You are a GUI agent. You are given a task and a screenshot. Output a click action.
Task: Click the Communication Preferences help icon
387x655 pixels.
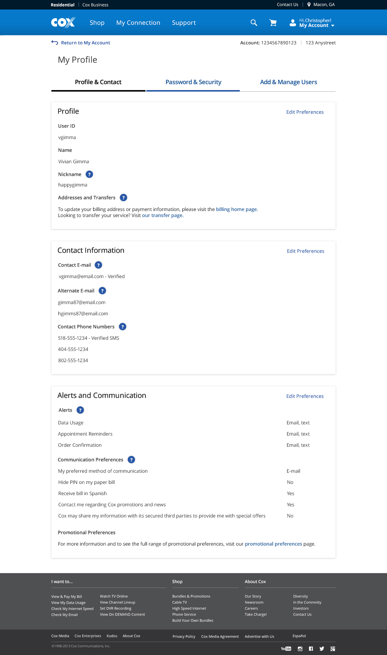131,460
